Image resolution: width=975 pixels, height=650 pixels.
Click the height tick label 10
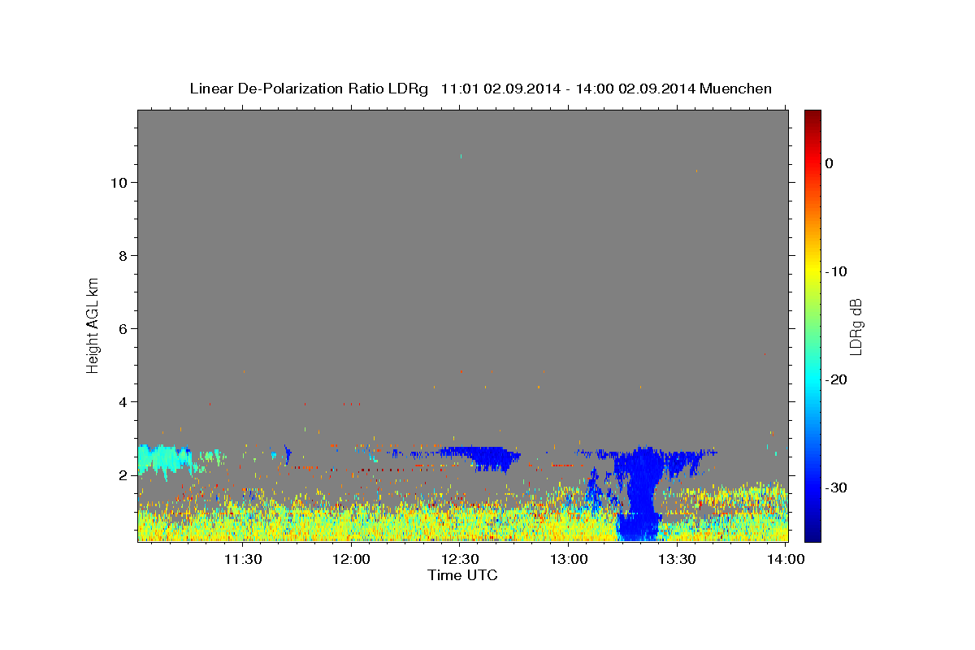tap(119, 183)
